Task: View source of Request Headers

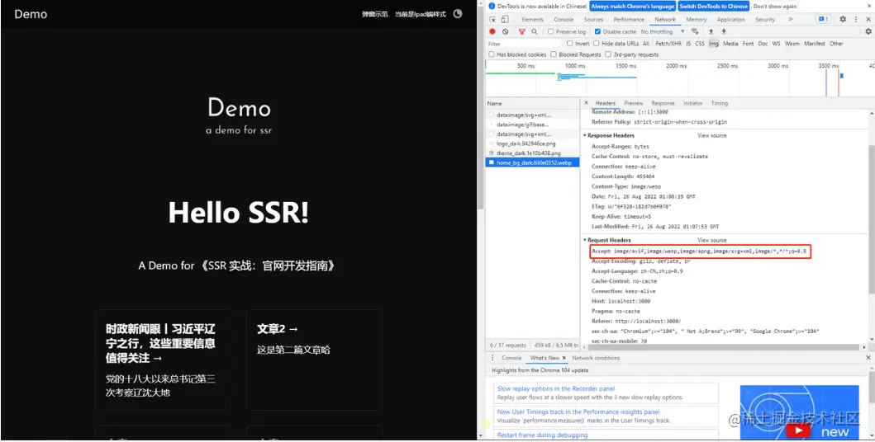Action: click(711, 240)
